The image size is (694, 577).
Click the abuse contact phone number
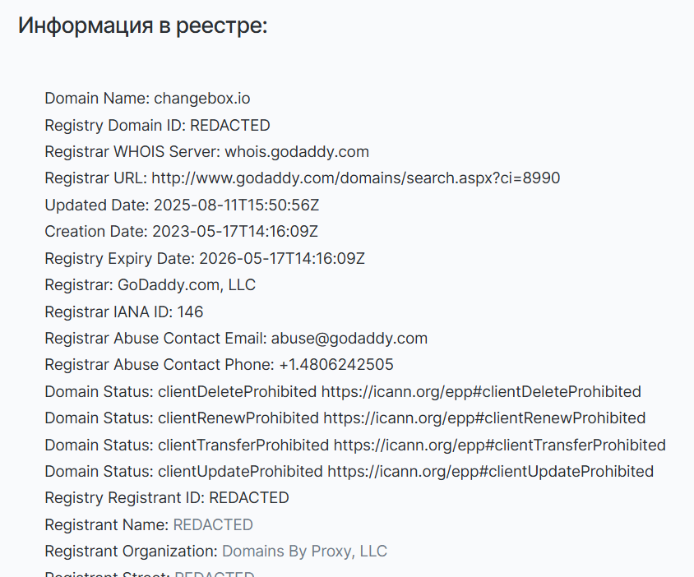coord(336,365)
